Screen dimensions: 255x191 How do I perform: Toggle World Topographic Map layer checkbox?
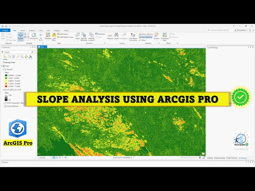coord(5,103)
